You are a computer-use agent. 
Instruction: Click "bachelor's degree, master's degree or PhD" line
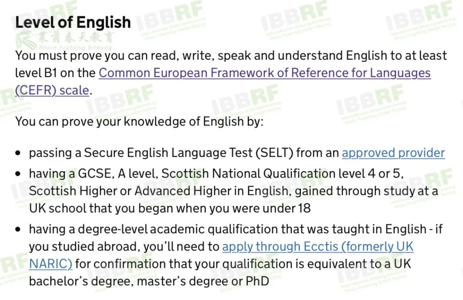[149, 281]
